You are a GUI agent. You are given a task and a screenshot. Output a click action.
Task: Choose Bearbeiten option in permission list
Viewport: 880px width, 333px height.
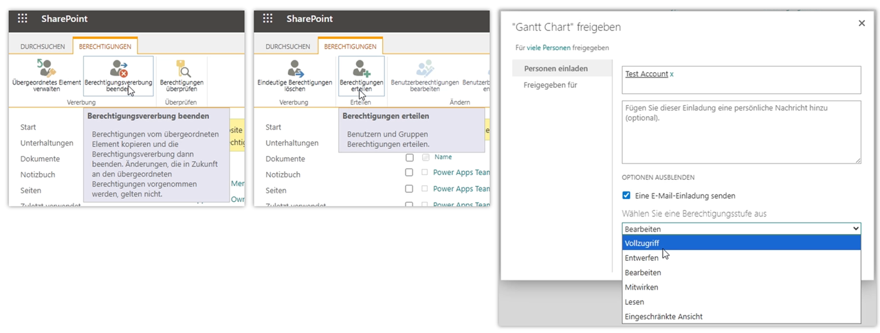(x=741, y=273)
